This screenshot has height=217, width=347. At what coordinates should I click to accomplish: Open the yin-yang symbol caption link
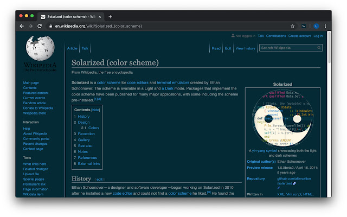[265, 151]
